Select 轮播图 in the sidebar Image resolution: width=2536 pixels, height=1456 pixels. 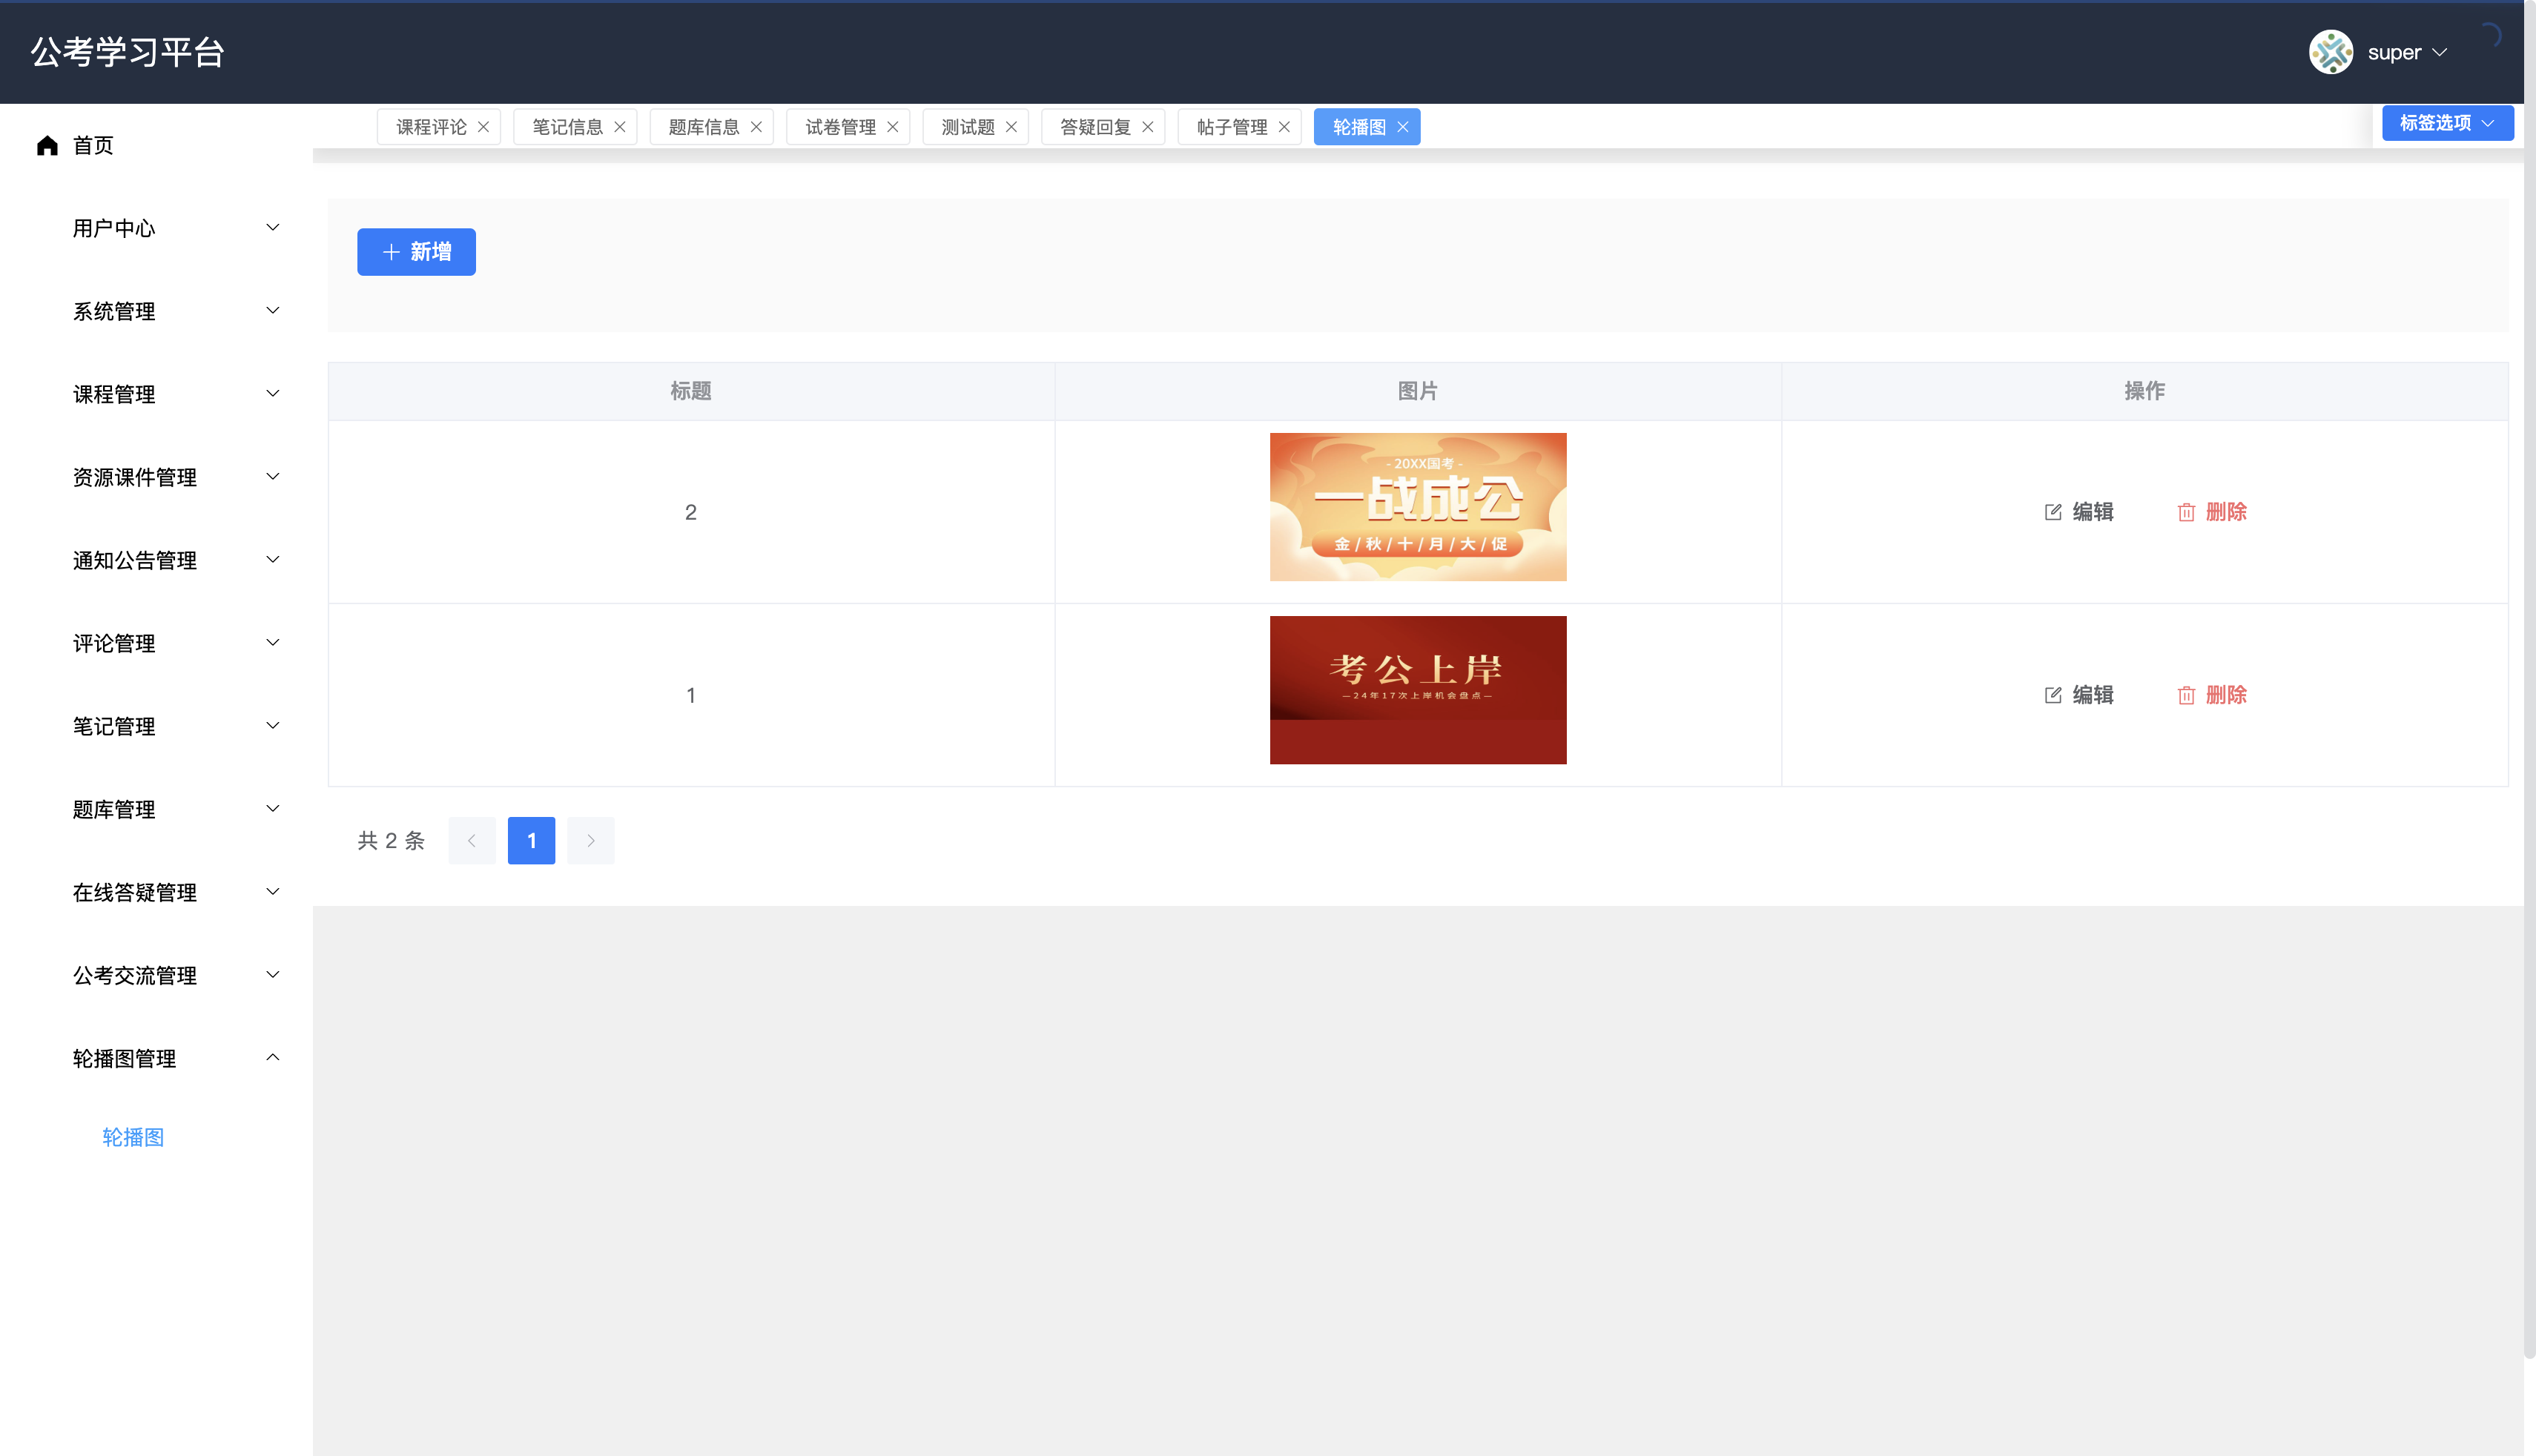(x=133, y=1137)
